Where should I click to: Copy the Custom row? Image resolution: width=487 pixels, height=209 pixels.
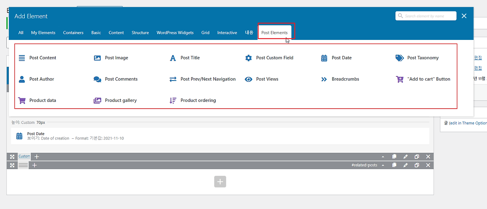[x=394, y=157]
